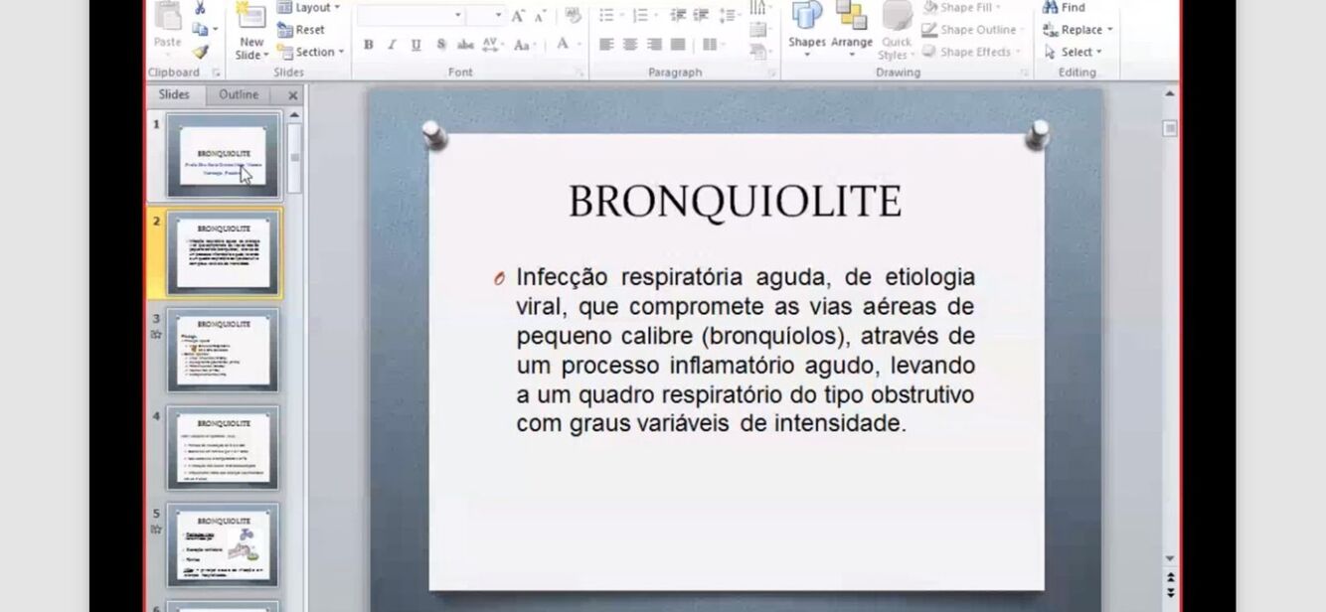Toggle Underline formatting
The height and width of the screenshot is (612, 1326).
coord(415,45)
